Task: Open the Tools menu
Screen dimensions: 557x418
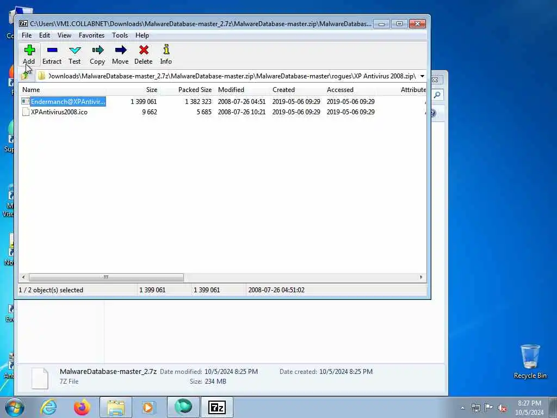Action: tap(120, 35)
